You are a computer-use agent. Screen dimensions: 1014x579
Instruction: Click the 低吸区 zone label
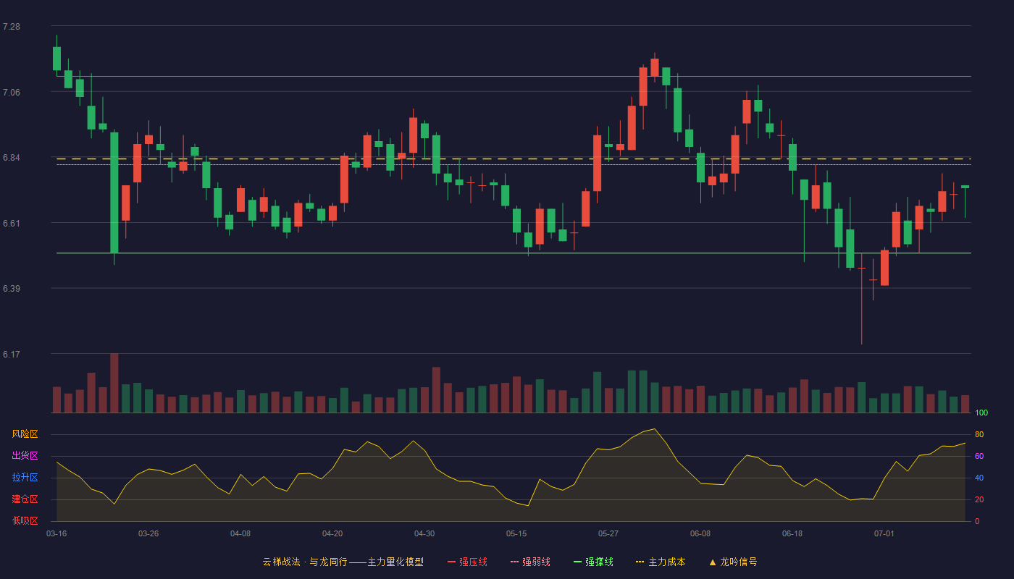point(25,520)
